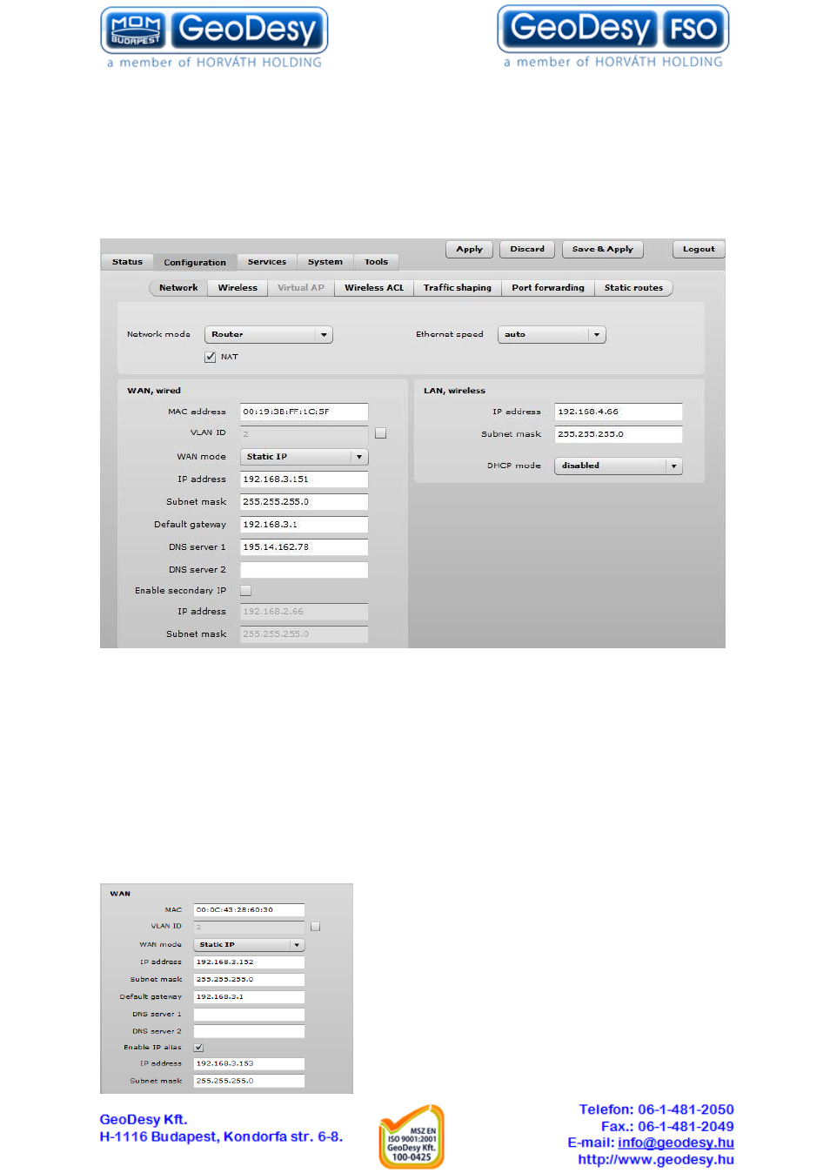Click the WAN, wired section heading

154,391
